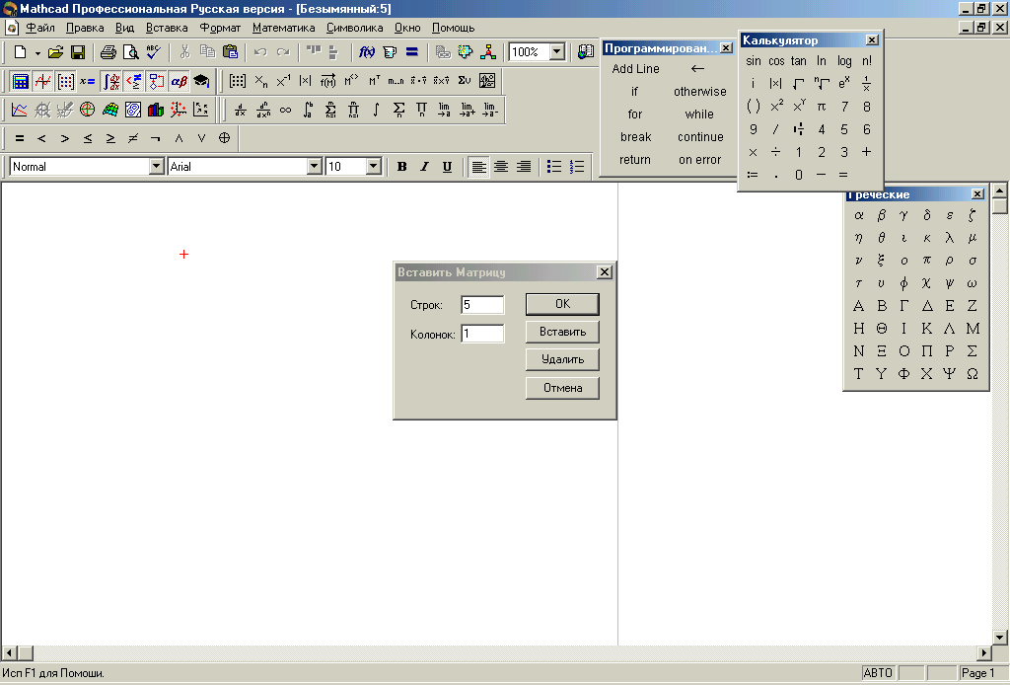Toggle the Evaluation x= palette button
The width and height of the screenshot is (1010, 685).
point(88,81)
